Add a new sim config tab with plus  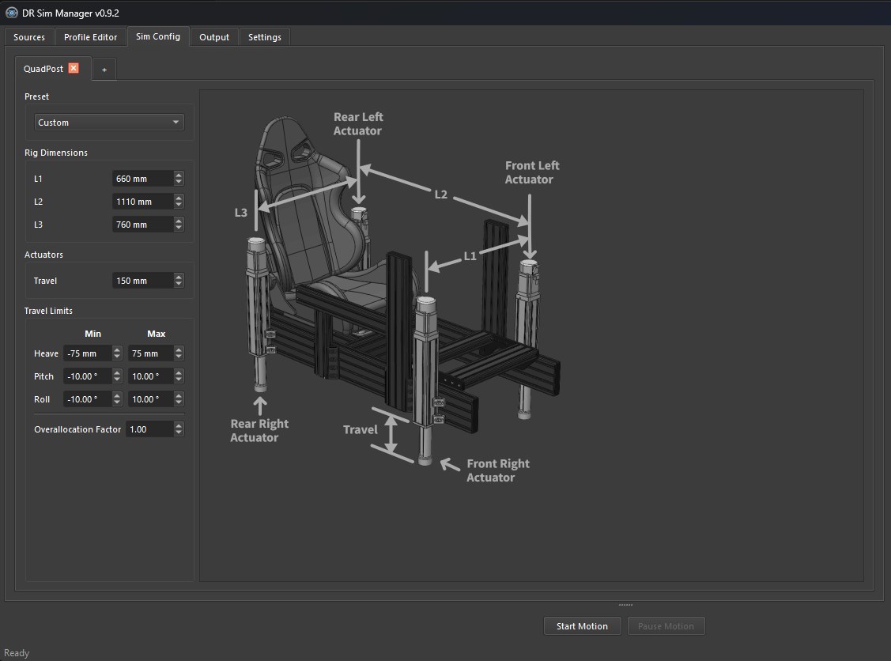point(104,70)
